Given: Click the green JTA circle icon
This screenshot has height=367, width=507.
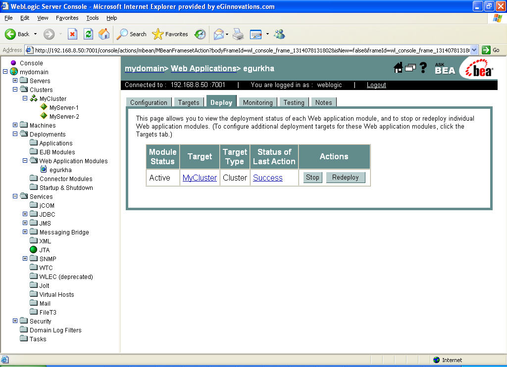Looking at the screenshot, I should [x=33, y=249].
